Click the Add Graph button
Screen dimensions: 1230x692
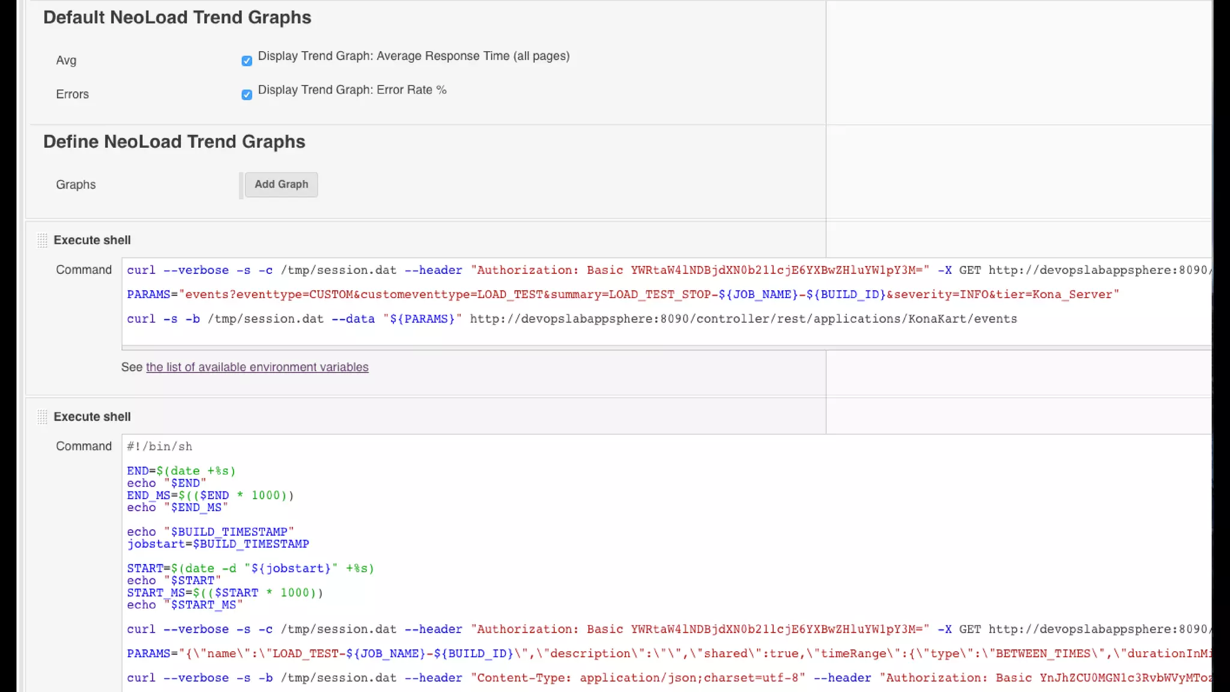point(281,184)
